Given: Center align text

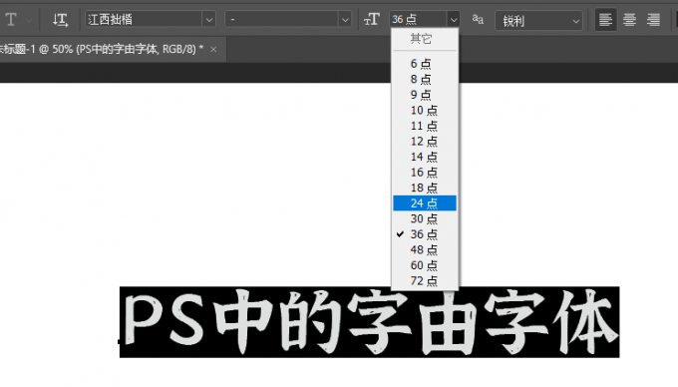Looking at the screenshot, I should tap(629, 20).
